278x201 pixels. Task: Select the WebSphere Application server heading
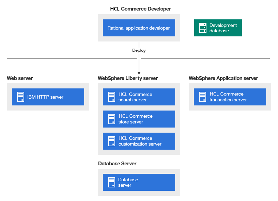(x=223, y=78)
